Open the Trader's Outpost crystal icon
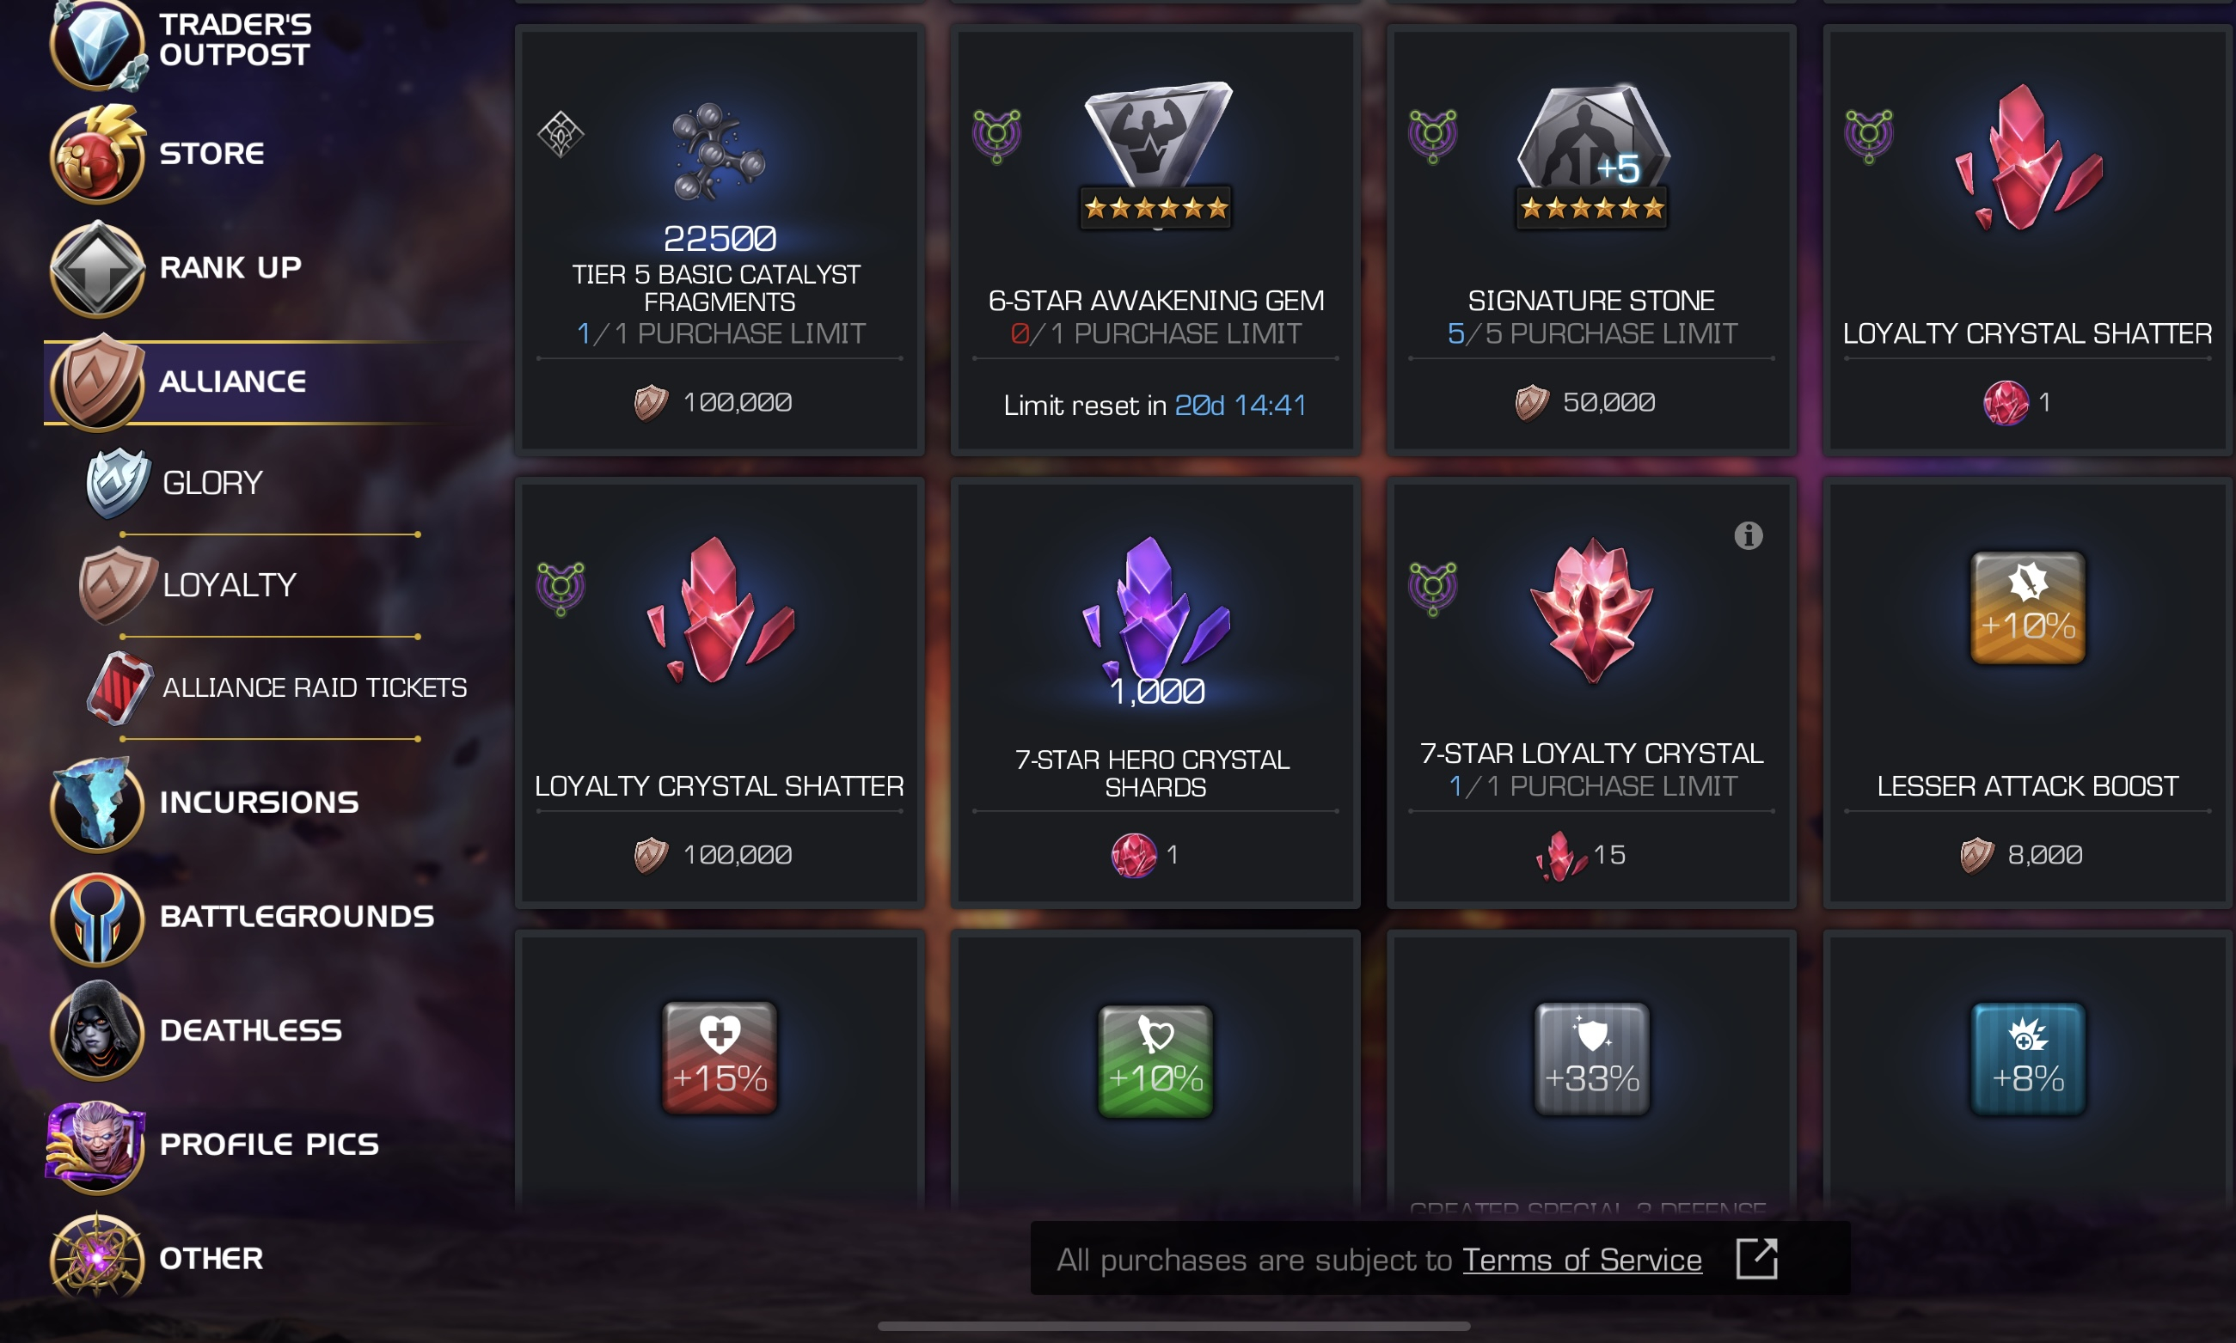This screenshot has width=2236, height=1343. pos(96,43)
